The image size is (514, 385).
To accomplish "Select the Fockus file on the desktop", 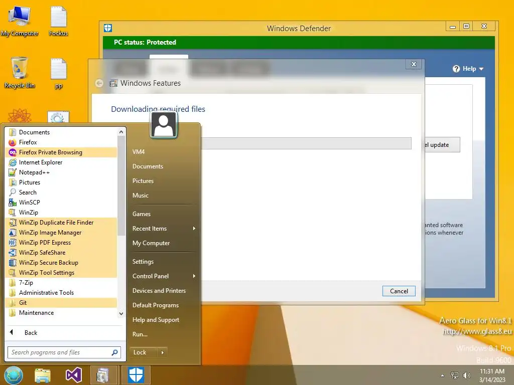I will coord(58,21).
